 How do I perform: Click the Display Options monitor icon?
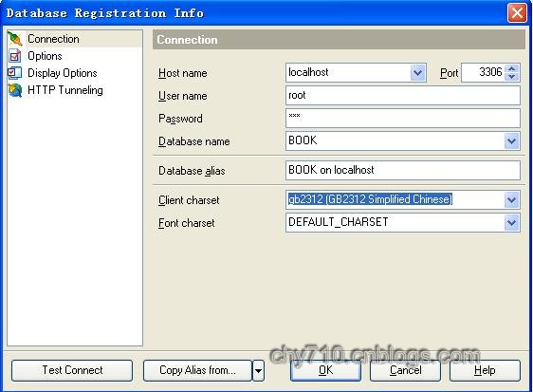click(15, 73)
